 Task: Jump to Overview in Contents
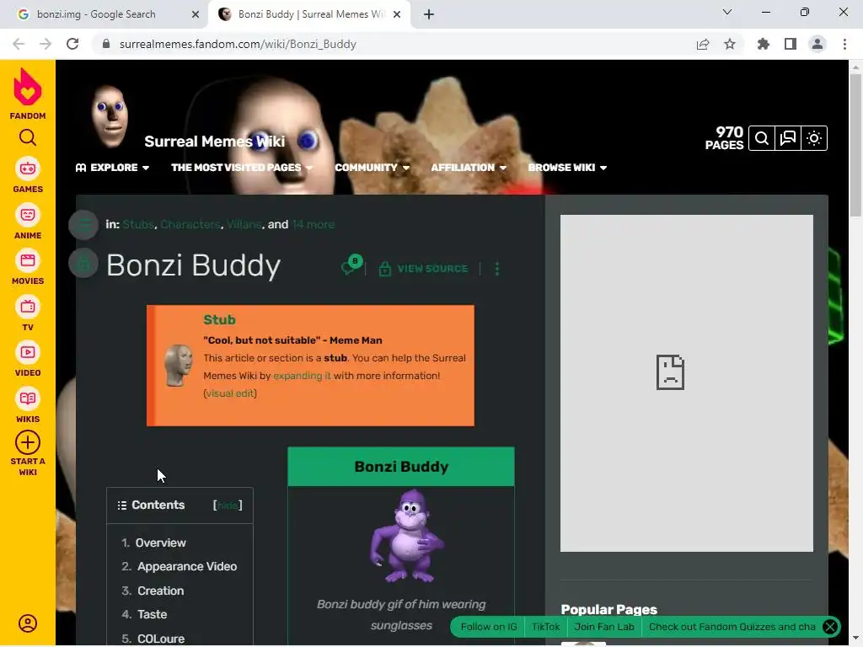161,543
